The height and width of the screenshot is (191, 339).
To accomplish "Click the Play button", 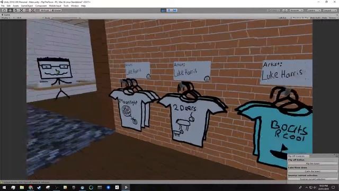I will coord(164,11).
